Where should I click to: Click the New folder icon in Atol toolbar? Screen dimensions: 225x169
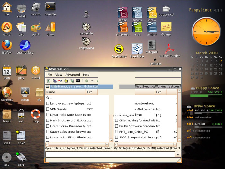(x=66, y=81)
